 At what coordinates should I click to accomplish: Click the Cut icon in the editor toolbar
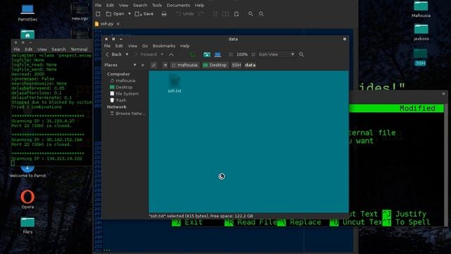tap(215, 14)
